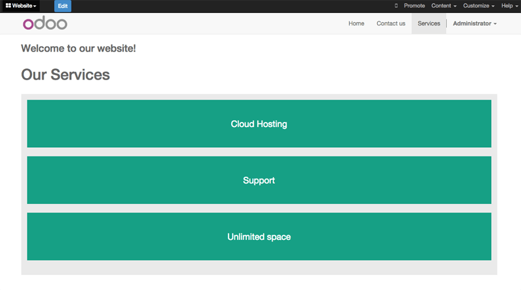Expand the Content dropdown
This screenshot has height=290, width=521.
444,6
